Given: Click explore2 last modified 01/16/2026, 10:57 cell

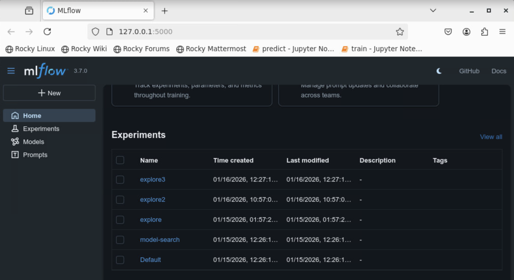Looking at the screenshot, I should pyautogui.click(x=319, y=199).
